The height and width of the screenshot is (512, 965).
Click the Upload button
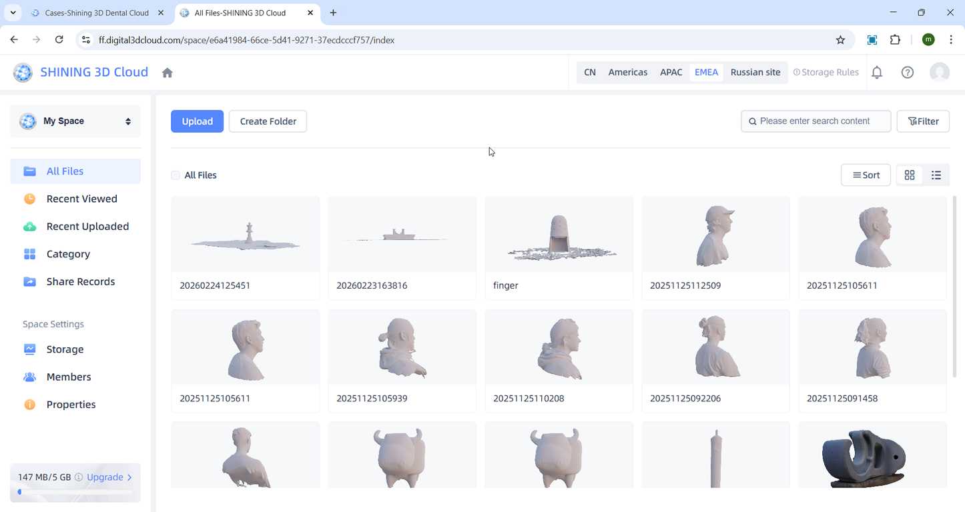(x=198, y=121)
